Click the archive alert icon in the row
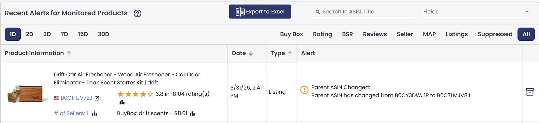The width and height of the screenshot is (539, 123). point(530,92)
